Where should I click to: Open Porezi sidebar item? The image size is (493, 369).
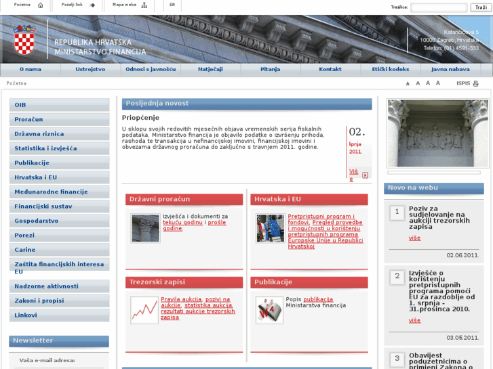coord(60,235)
